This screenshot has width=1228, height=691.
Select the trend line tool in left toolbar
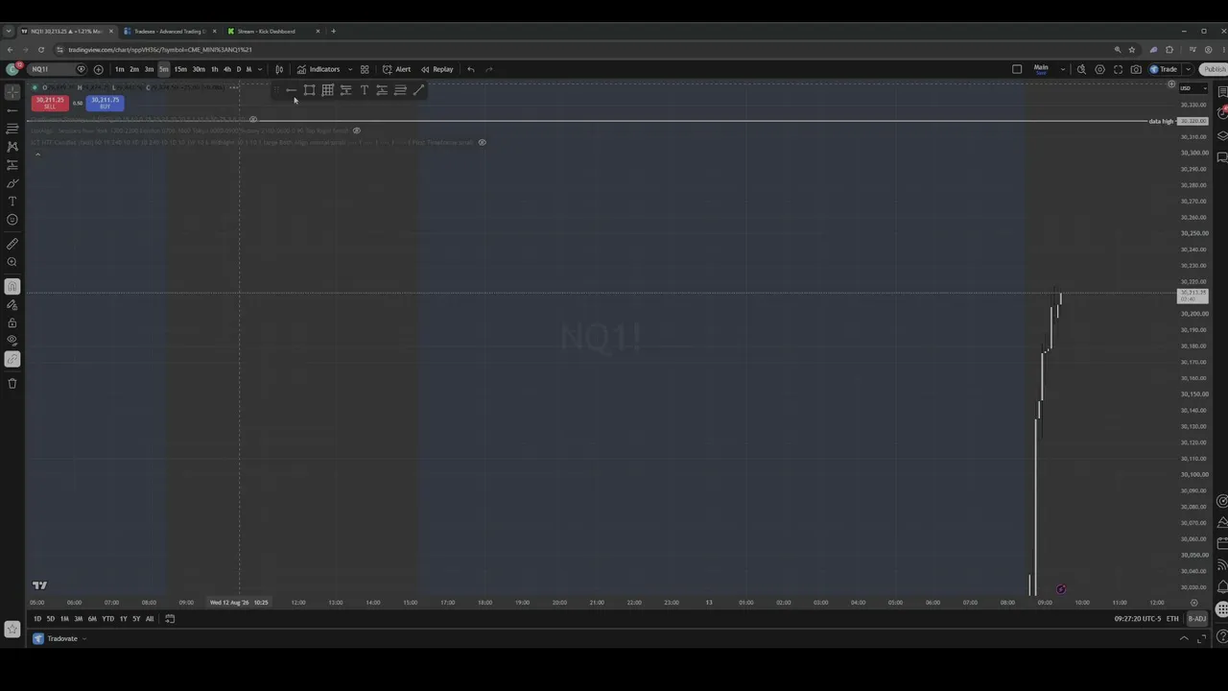point(12,110)
